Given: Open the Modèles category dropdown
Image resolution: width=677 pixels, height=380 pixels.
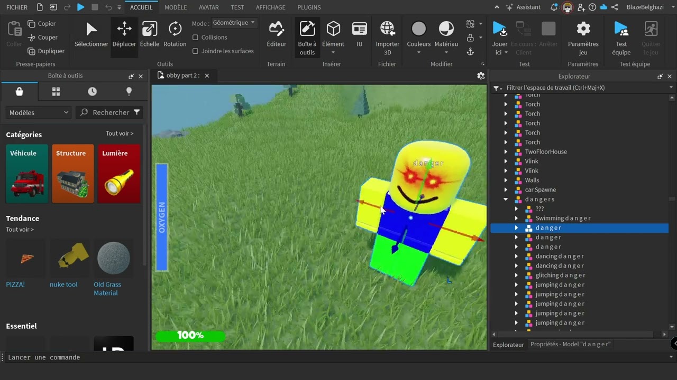Looking at the screenshot, I should (39, 112).
